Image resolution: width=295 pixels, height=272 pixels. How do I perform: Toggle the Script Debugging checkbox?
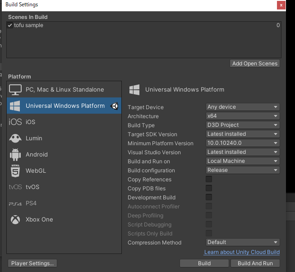pos(209,224)
